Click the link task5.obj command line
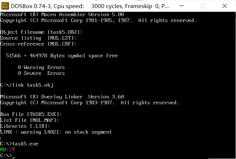Image resolution: width=236 pixels, height=159 pixels. 27,85
